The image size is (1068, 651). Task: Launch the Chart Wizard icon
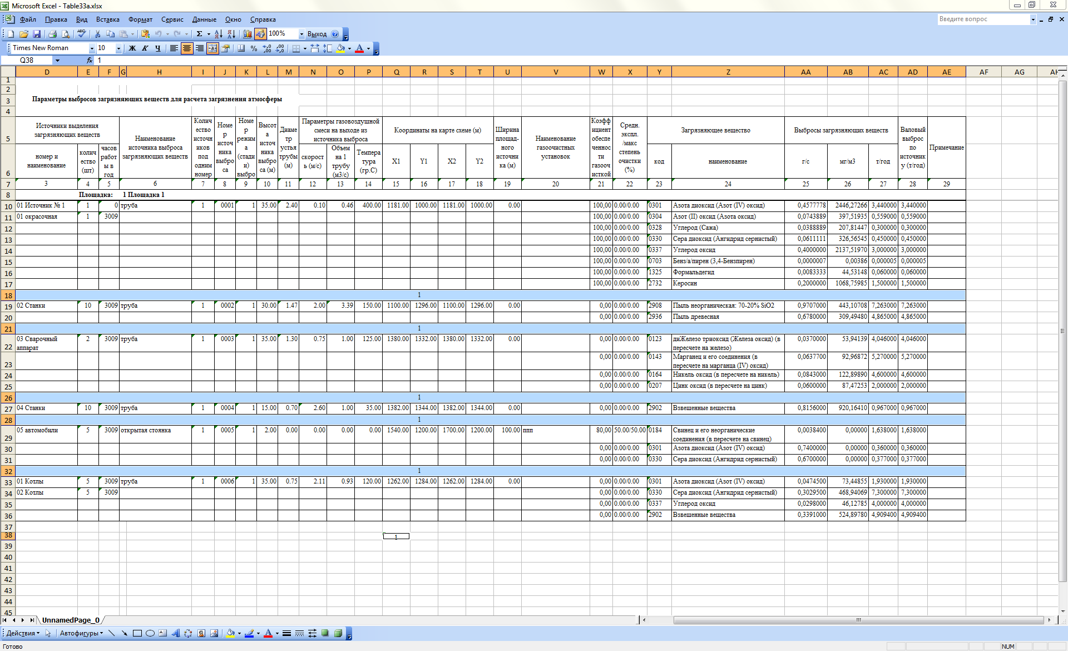tap(248, 34)
